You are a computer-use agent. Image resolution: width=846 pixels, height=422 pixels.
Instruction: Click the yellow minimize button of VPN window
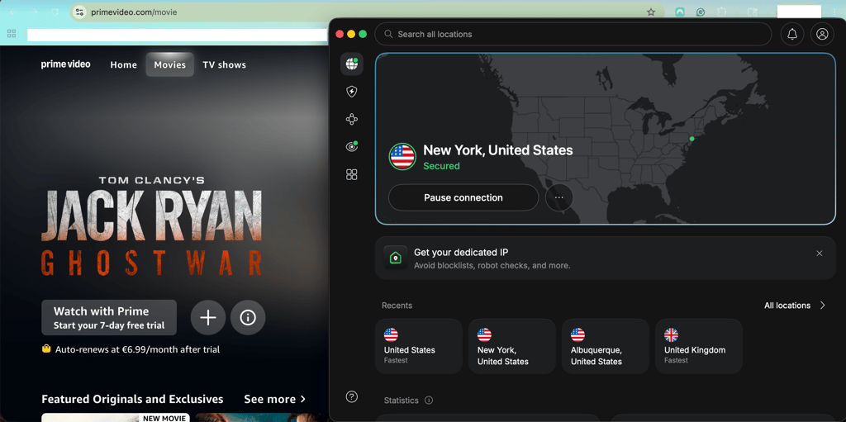[x=351, y=34]
